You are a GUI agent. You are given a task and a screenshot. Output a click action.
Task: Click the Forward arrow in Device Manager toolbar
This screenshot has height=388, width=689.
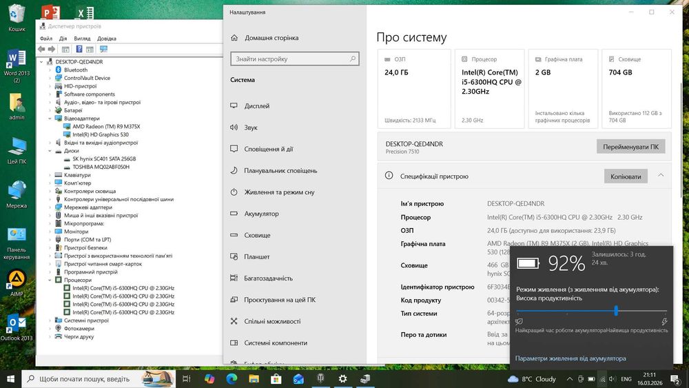pyautogui.click(x=52, y=49)
